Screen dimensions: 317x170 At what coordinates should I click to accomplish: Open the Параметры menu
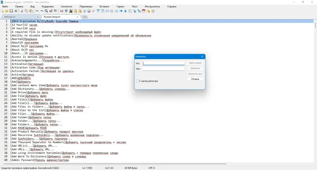(86, 6)
